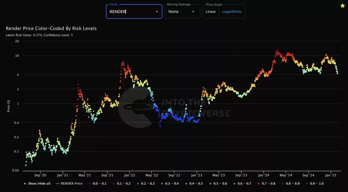Screen dimensions: 348x192
Task: Open the Asset dropdown arrow
Action: [x=157, y=12]
